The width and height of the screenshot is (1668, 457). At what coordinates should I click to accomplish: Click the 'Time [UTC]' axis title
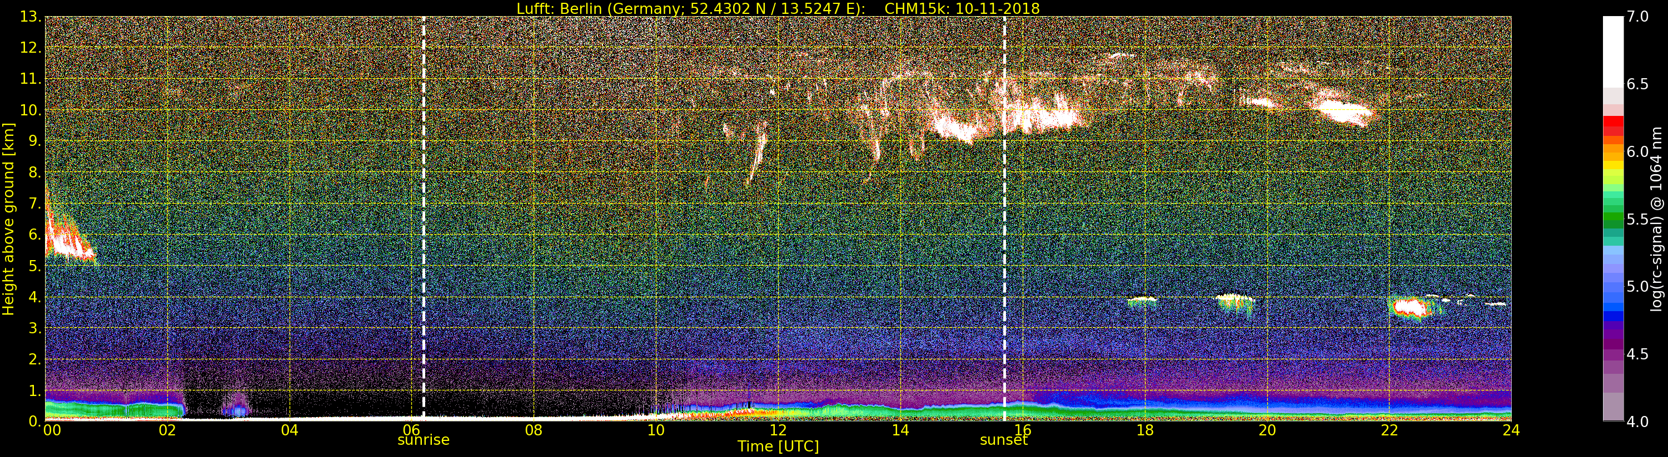778,446
